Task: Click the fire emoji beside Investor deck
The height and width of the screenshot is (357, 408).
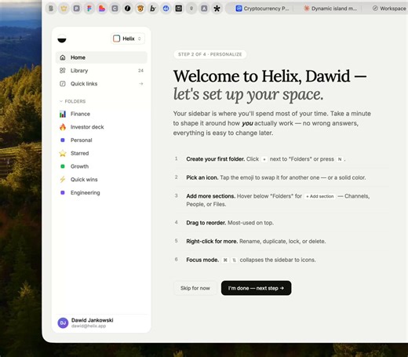Action: [x=63, y=127]
